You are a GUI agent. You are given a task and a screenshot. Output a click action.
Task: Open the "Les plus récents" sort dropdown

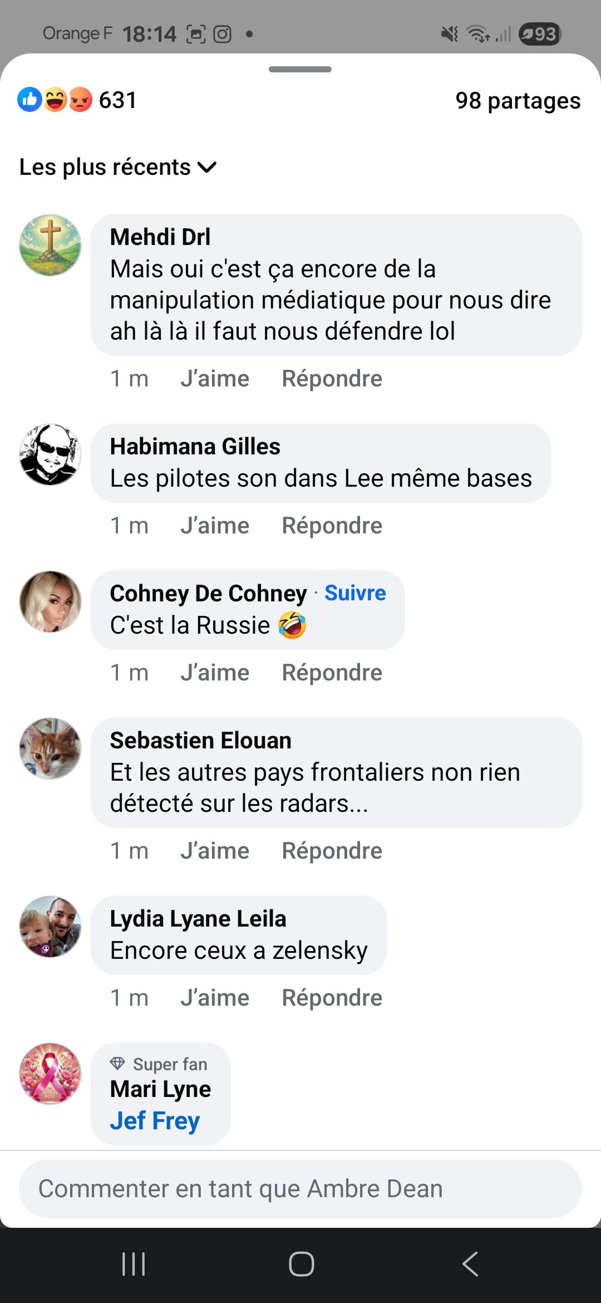point(118,167)
